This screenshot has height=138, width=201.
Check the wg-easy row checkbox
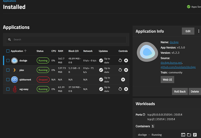pyautogui.click(x=8, y=89)
